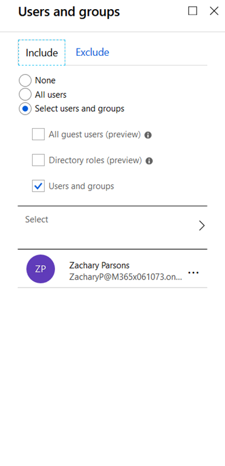
Task: Choose the All users radio option
Action: (25, 95)
